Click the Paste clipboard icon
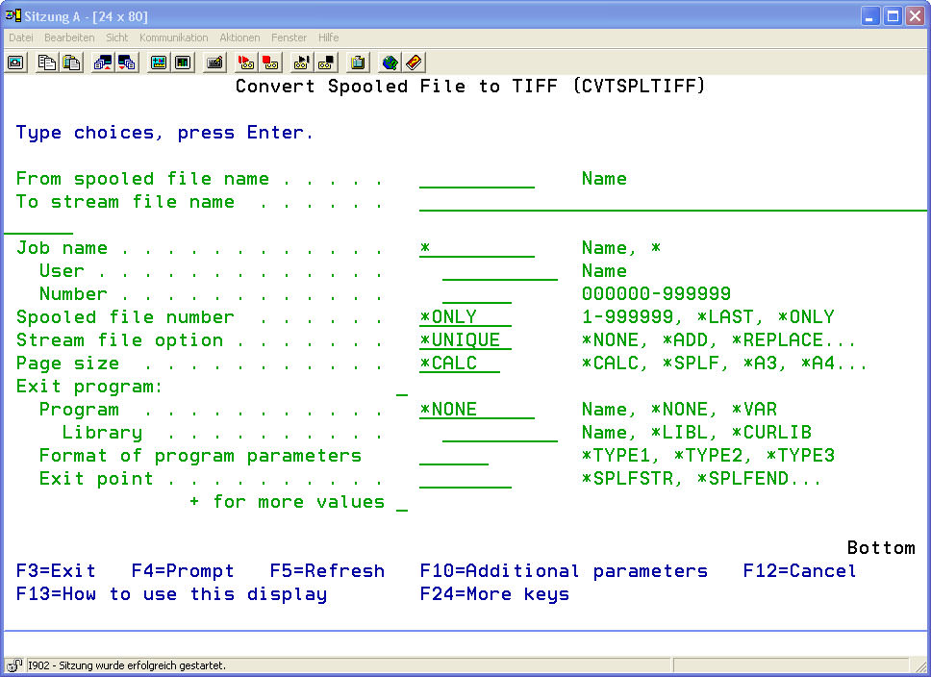Image resolution: width=931 pixels, height=677 pixels. [71, 63]
